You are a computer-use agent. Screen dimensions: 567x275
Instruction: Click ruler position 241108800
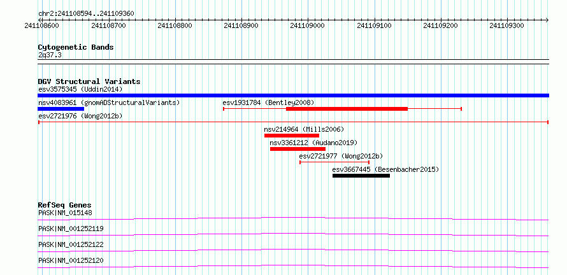175,25
